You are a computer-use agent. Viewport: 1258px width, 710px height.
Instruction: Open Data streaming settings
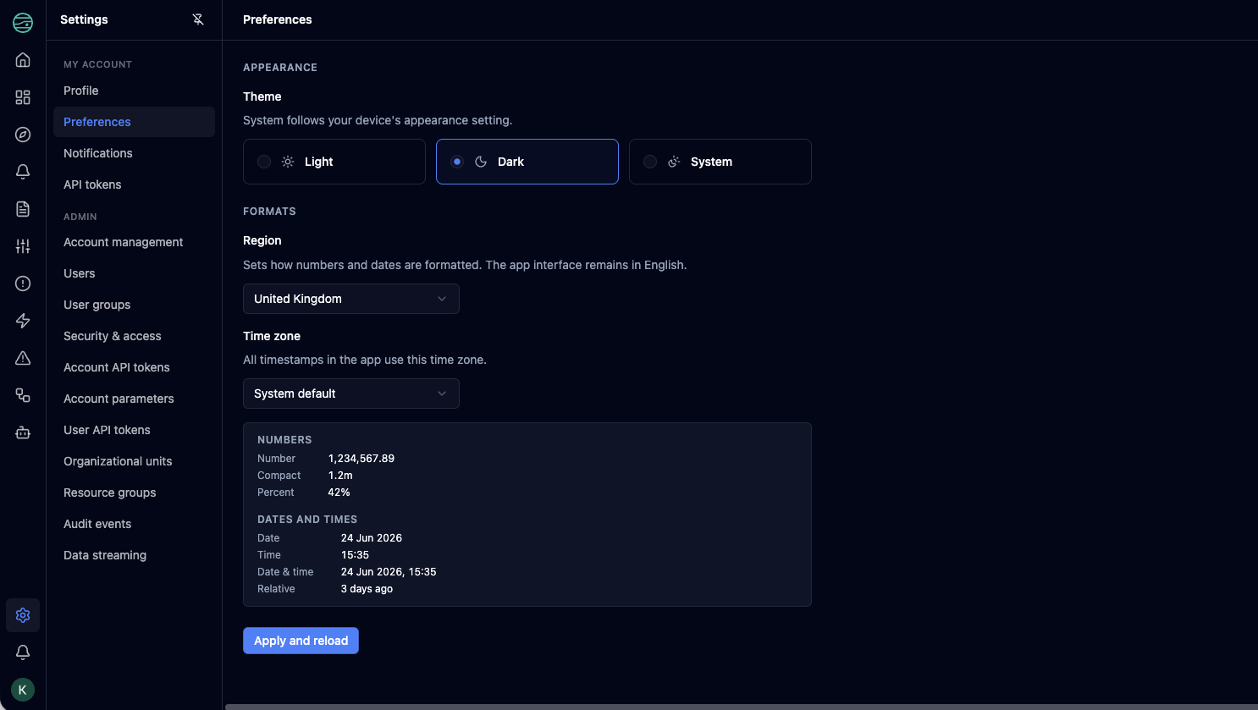coord(134,555)
